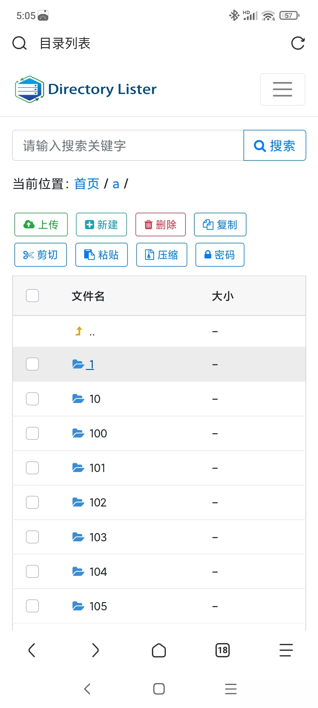This screenshot has height=708, width=318.
Task: Open folder 100
Action: click(98, 434)
